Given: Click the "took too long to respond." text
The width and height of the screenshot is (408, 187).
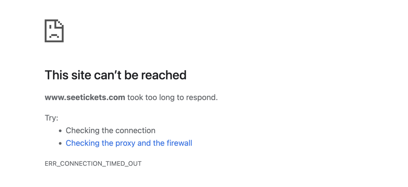Looking at the screenshot, I should [172, 98].
